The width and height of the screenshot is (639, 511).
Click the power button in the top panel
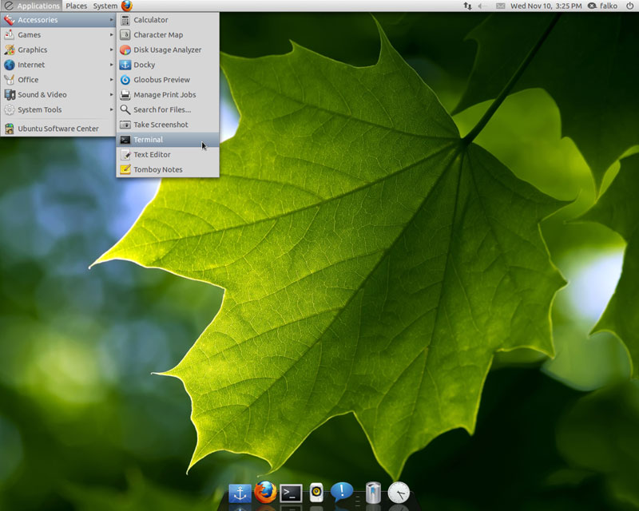click(x=629, y=6)
